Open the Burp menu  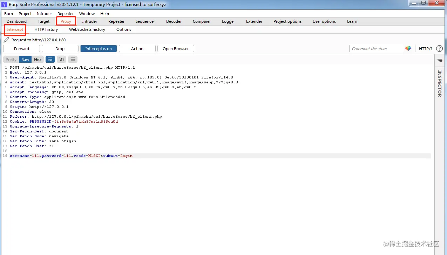(9, 14)
